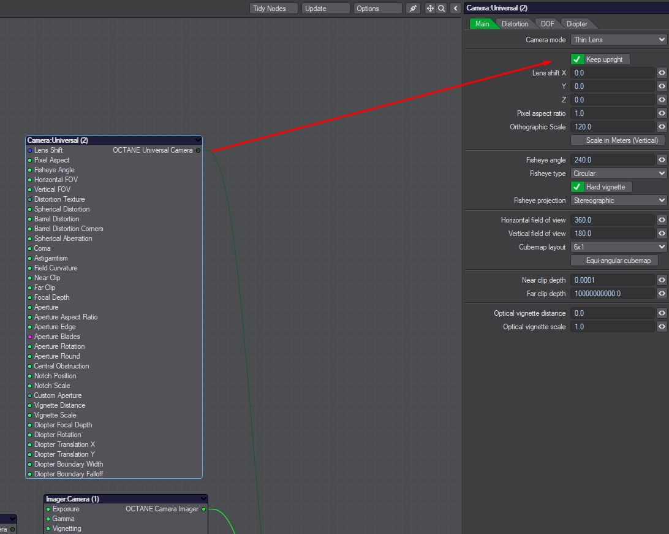Click the Lens Shift input connector dot
Screen dimensions: 669x534
29,150
